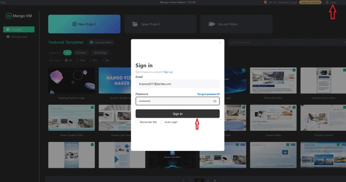Viewport: 346px width, 182px height.
Task: Click green badge on Concise Slides thumbnail
Action: pyautogui.click(x=294, y=107)
